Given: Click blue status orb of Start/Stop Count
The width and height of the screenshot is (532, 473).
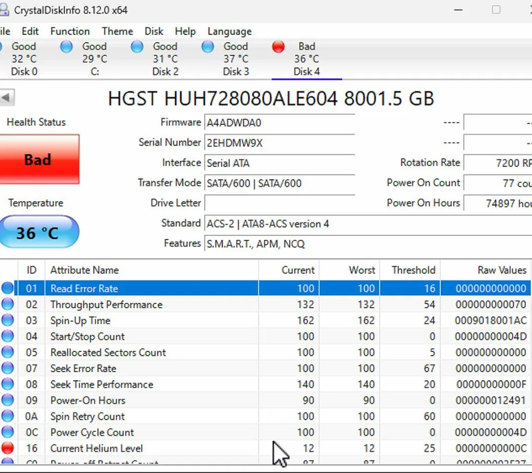Looking at the screenshot, I should pos(8,336).
